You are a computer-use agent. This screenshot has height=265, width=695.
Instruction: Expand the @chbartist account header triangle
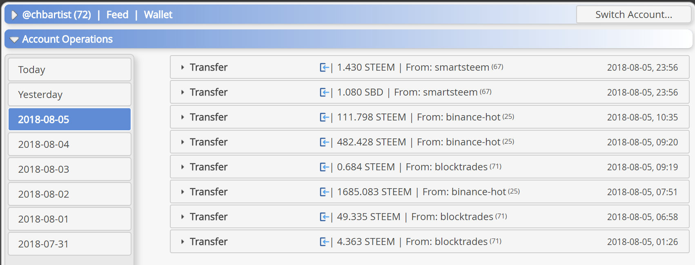click(x=14, y=15)
